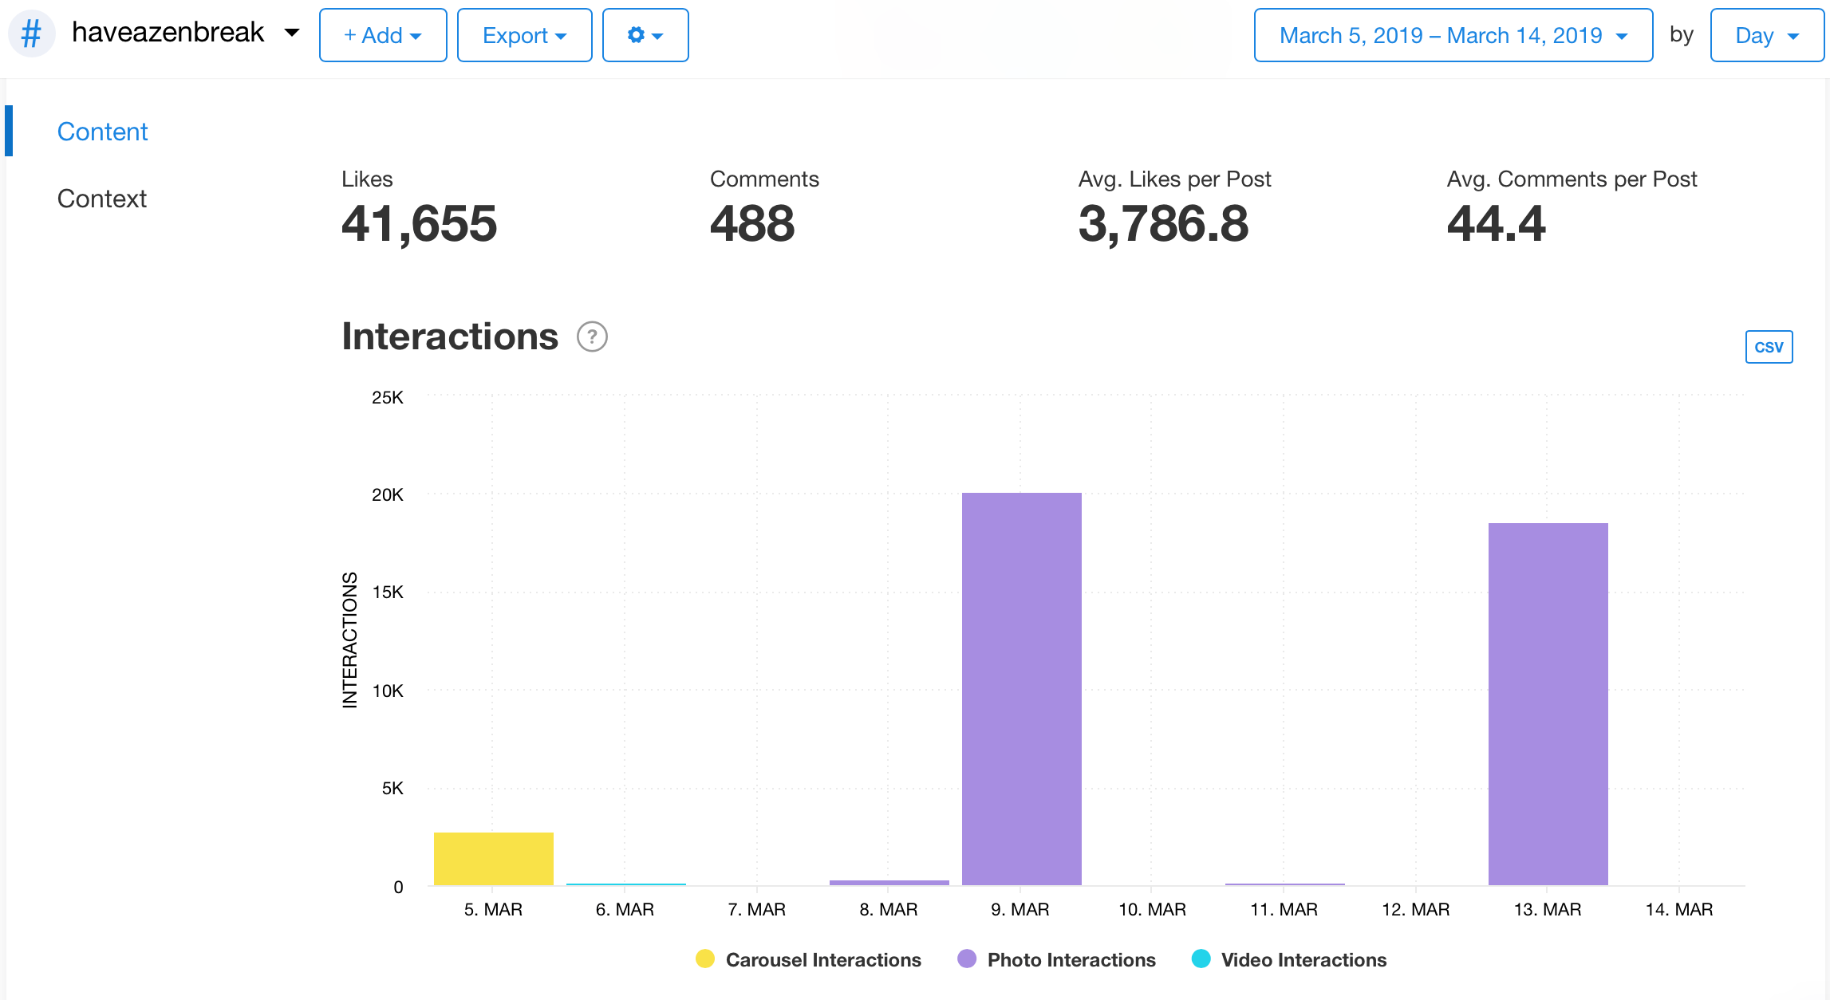Open the Export menu button
The width and height of the screenshot is (1830, 1000).
click(x=524, y=35)
